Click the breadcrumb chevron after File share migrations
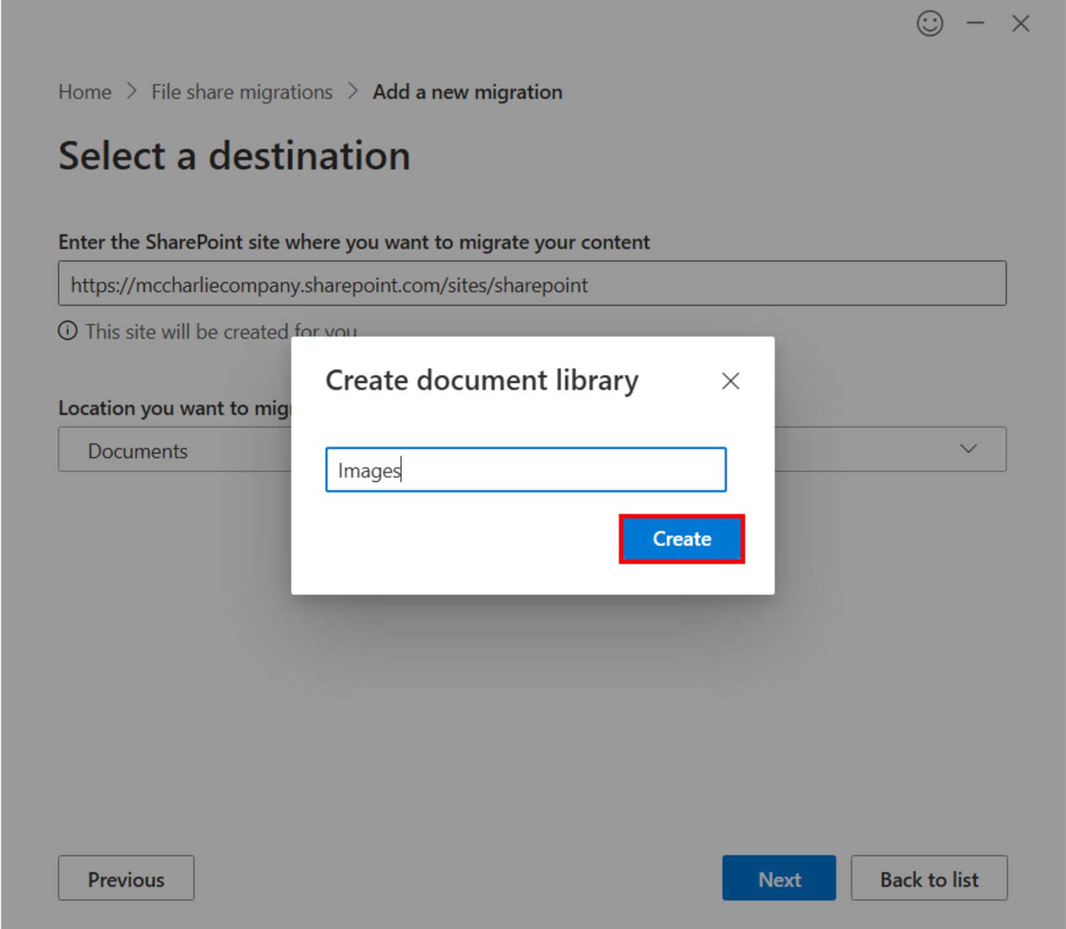 pyautogui.click(x=352, y=91)
